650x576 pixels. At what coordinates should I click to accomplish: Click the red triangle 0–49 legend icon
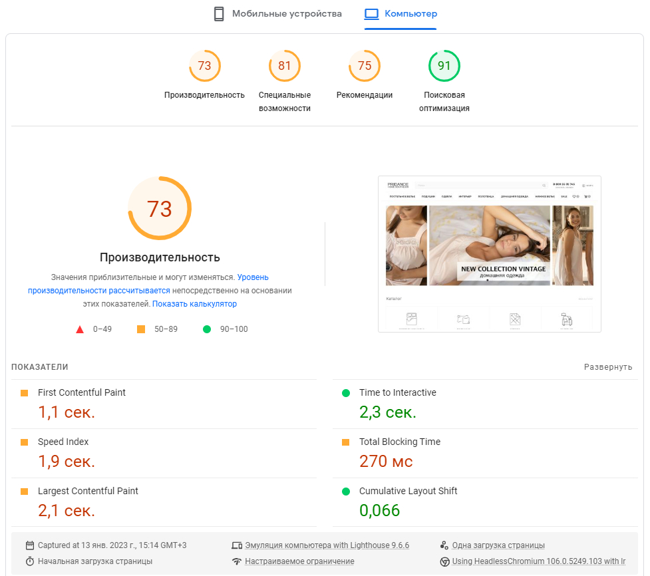pyautogui.click(x=80, y=329)
